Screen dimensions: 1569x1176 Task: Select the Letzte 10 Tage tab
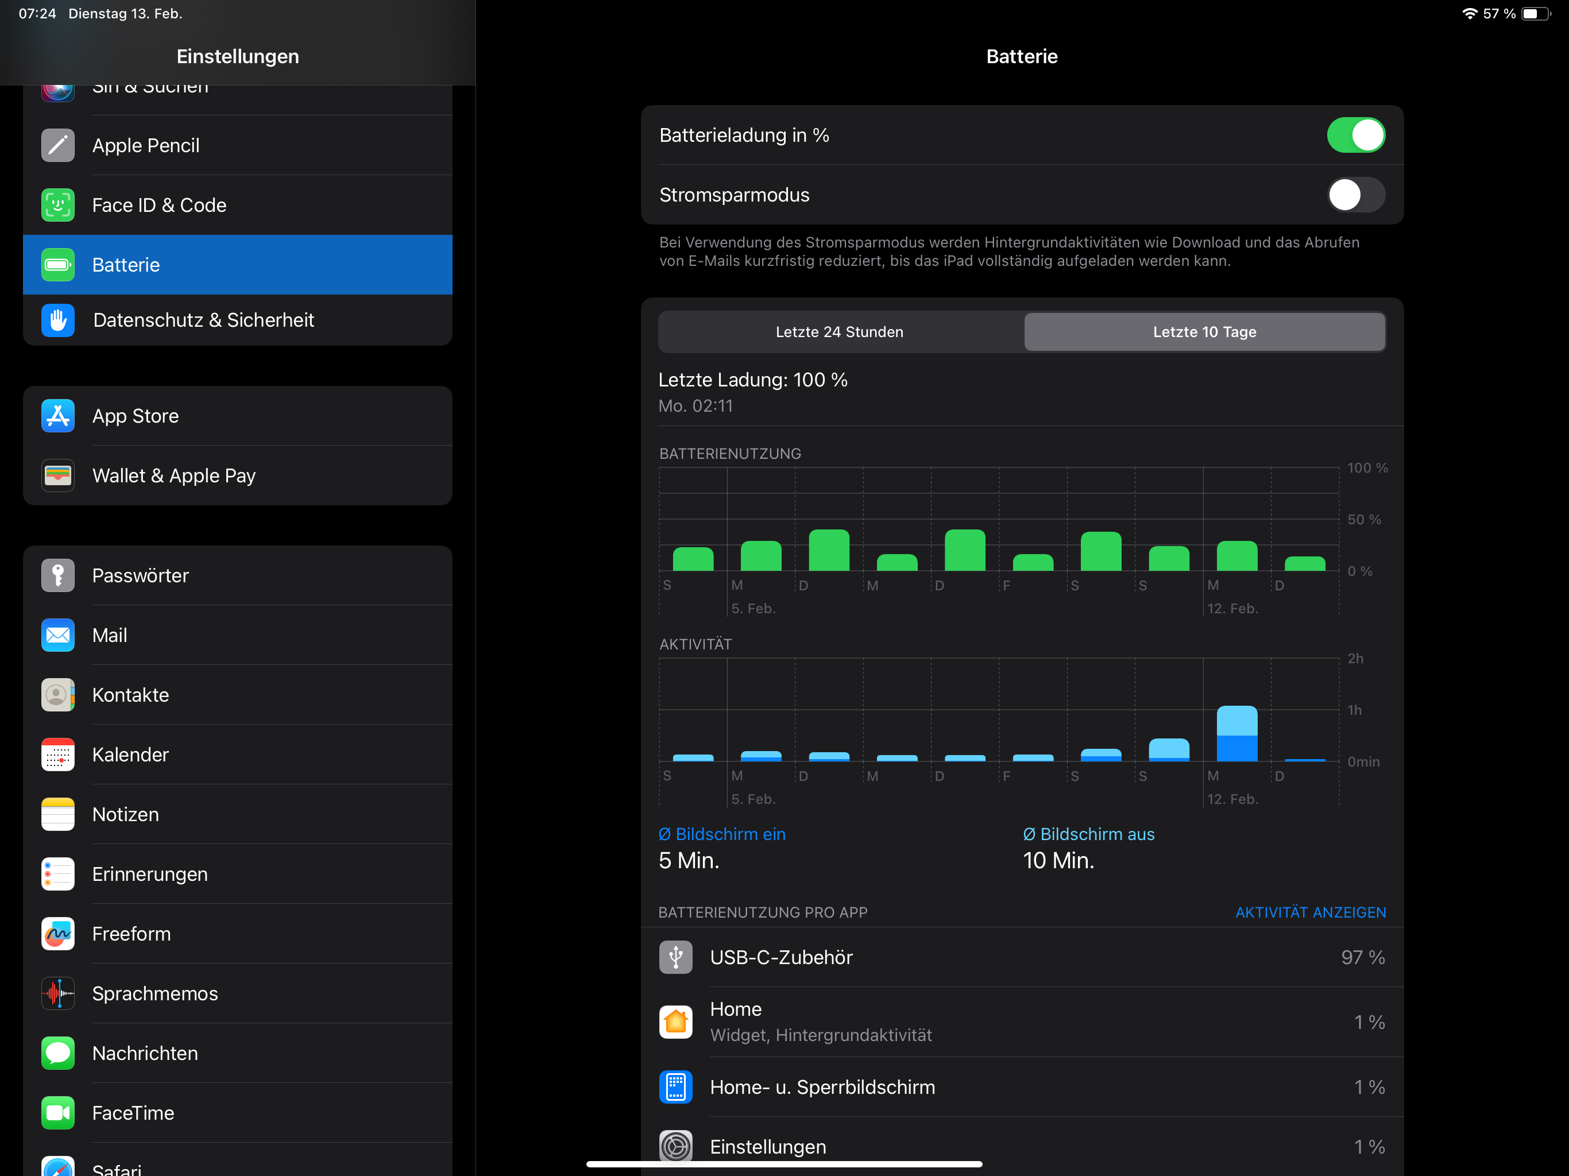pyautogui.click(x=1204, y=332)
